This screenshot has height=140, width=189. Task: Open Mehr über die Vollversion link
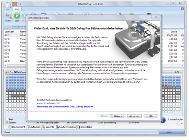(x=65, y=106)
